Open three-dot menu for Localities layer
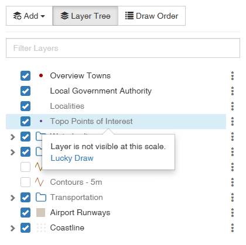The height and width of the screenshot is (245, 246). (233, 106)
